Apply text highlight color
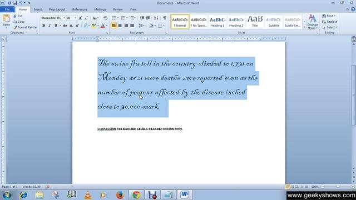 93,26
